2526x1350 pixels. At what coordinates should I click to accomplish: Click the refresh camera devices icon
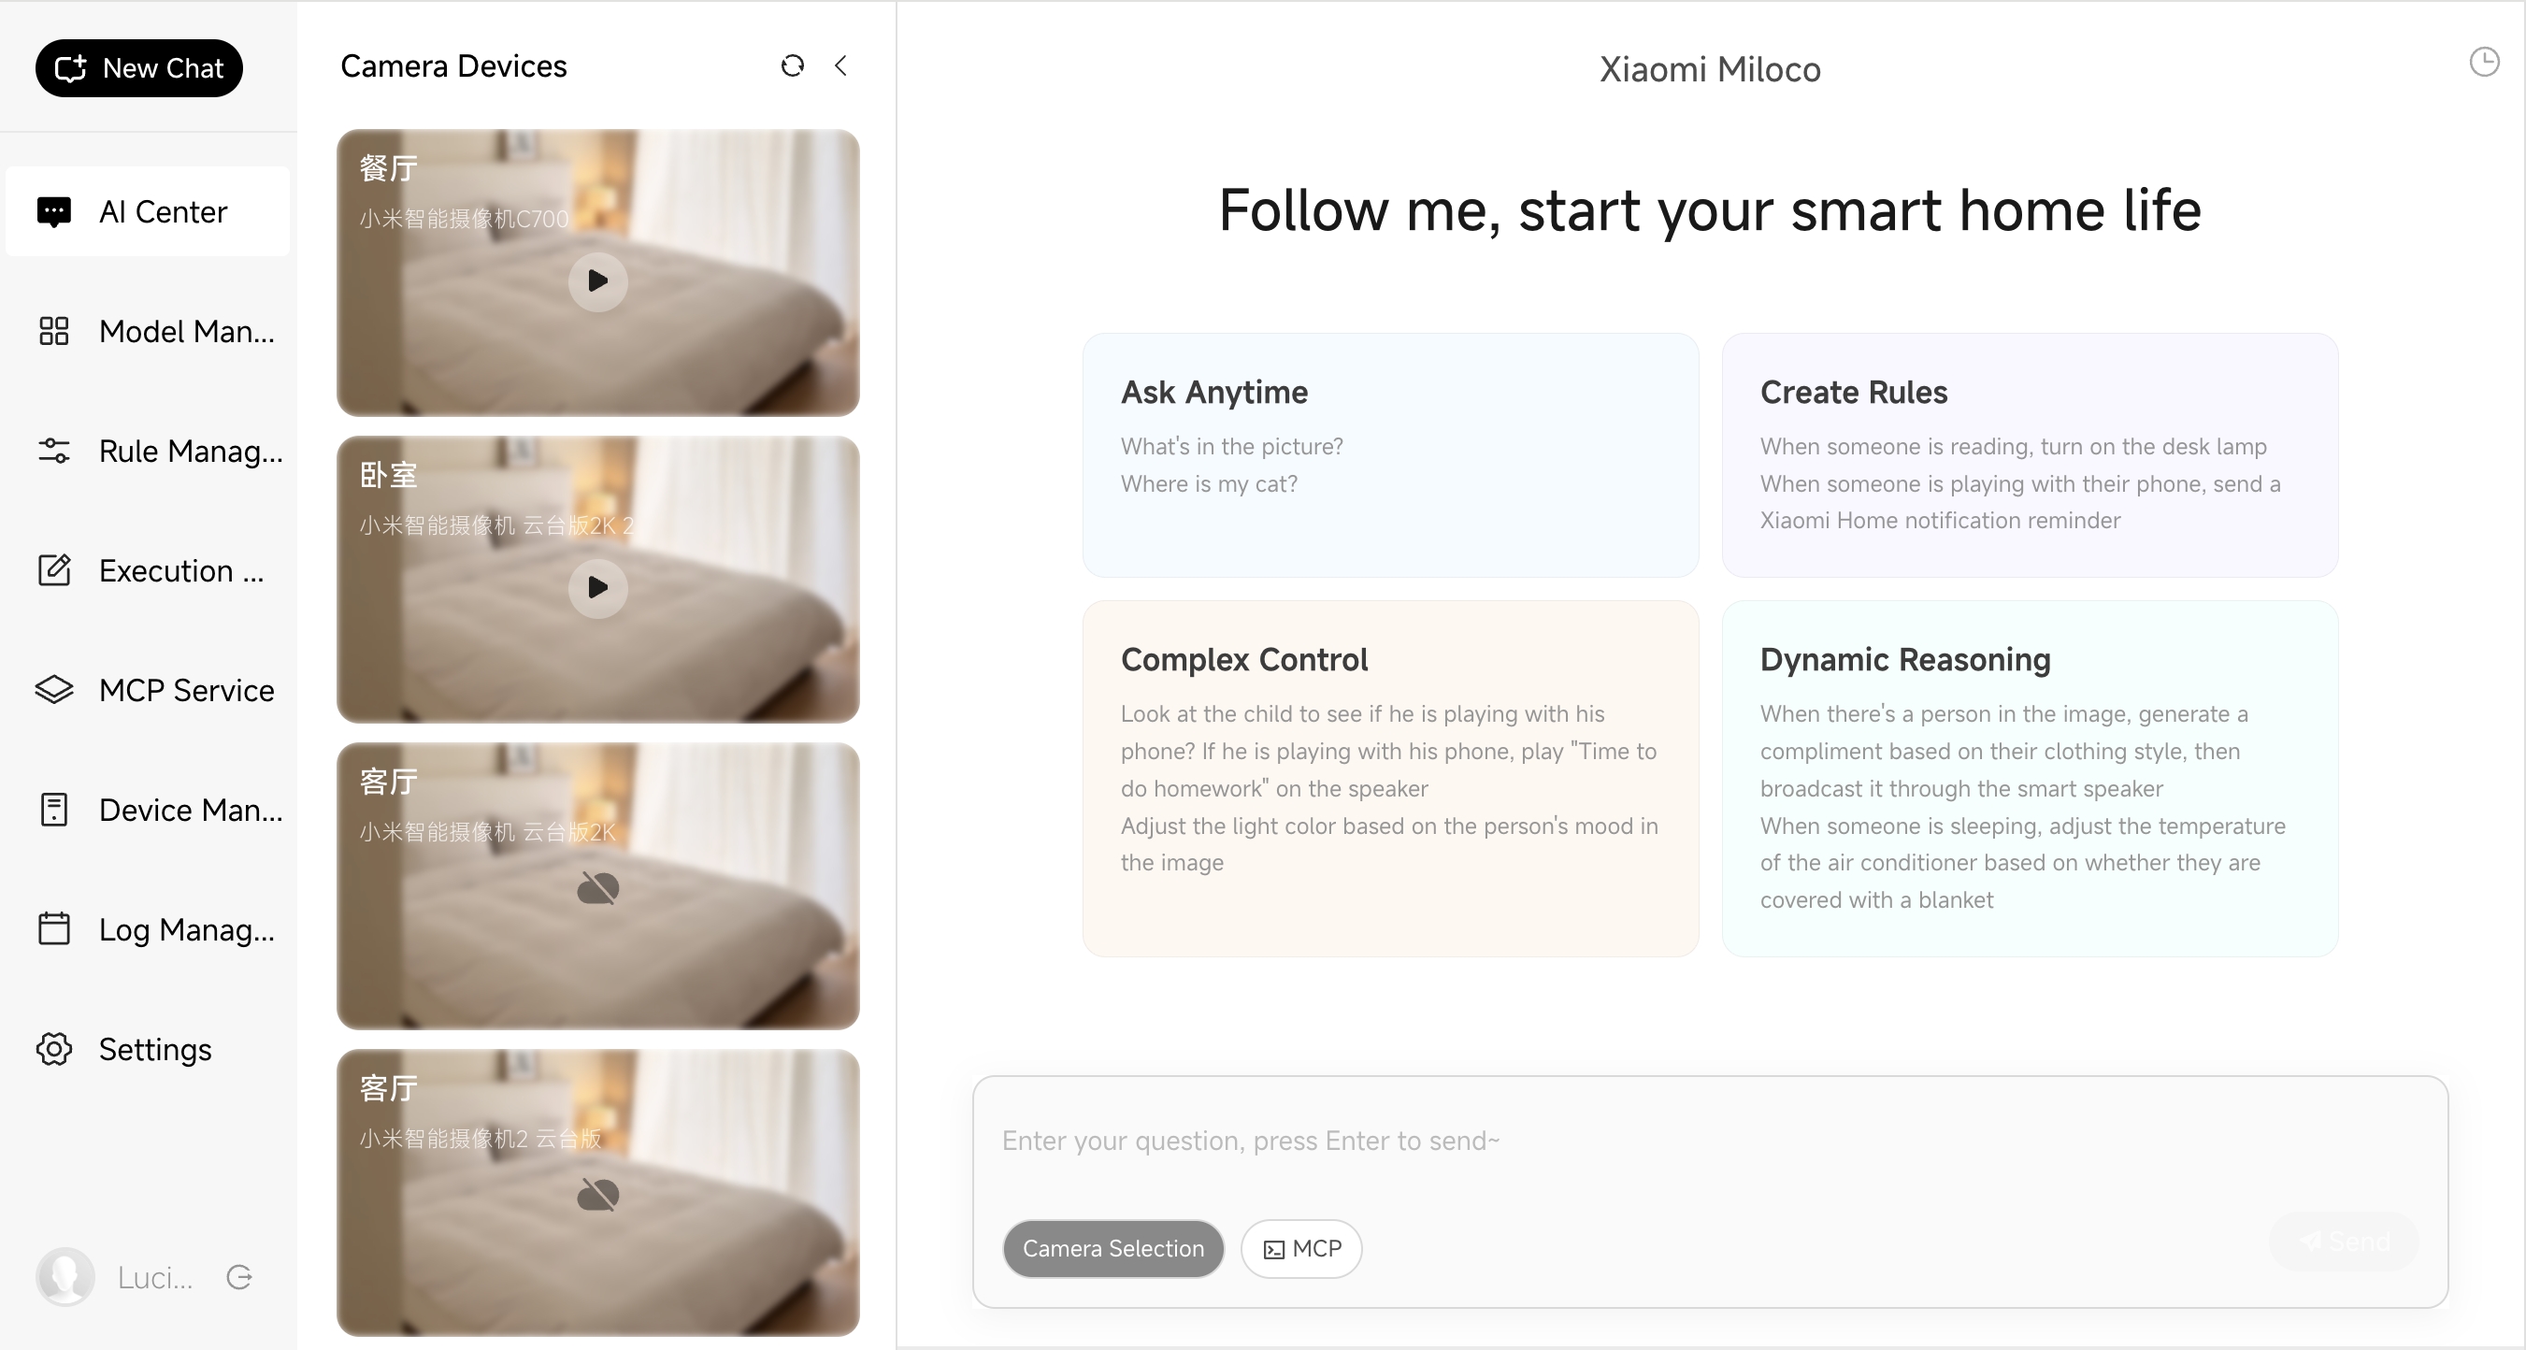[793, 65]
